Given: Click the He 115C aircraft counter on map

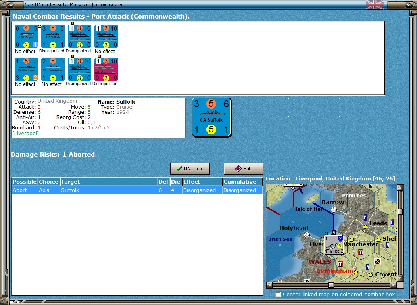Looking at the screenshot, I should pyautogui.click(x=334, y=245).
